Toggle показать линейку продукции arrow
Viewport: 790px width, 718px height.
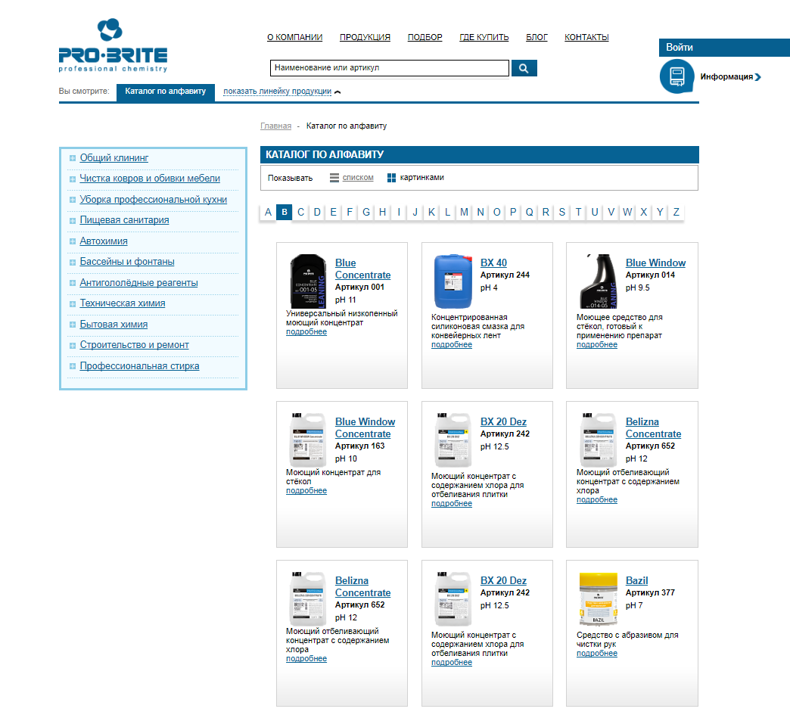(x=337, y=92)
